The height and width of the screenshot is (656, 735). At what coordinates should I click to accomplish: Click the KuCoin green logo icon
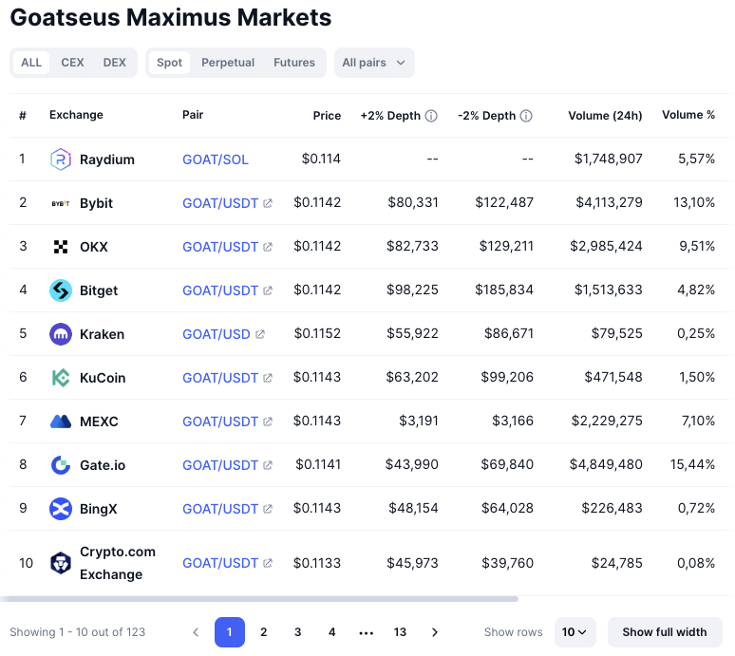click(61, 378)
